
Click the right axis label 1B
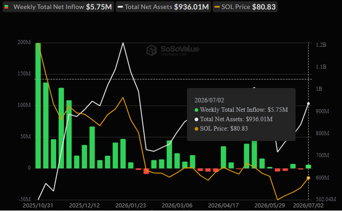coord(319,89)
